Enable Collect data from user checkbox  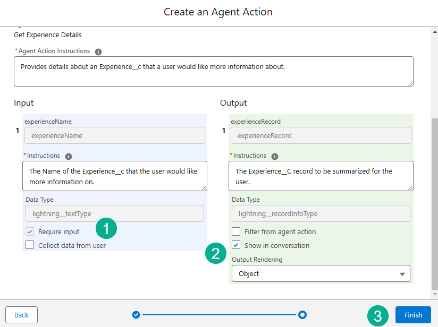30,245
